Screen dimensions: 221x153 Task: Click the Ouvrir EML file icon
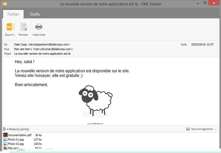pos(10,27)
